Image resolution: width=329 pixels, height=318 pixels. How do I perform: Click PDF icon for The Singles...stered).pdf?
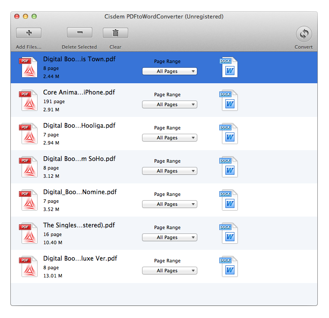click(x=28, y=233)
